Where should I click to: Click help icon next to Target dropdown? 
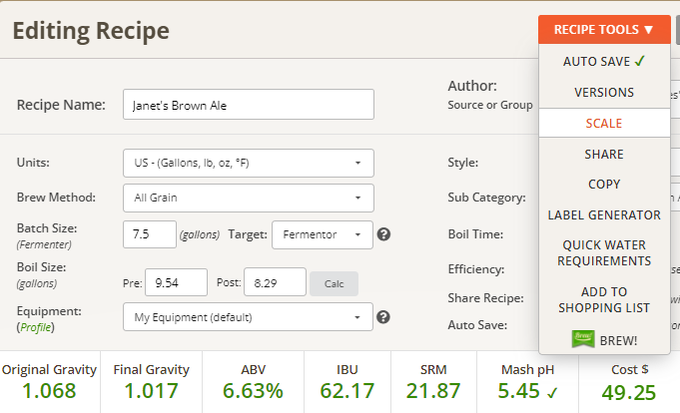pos(383,235)
